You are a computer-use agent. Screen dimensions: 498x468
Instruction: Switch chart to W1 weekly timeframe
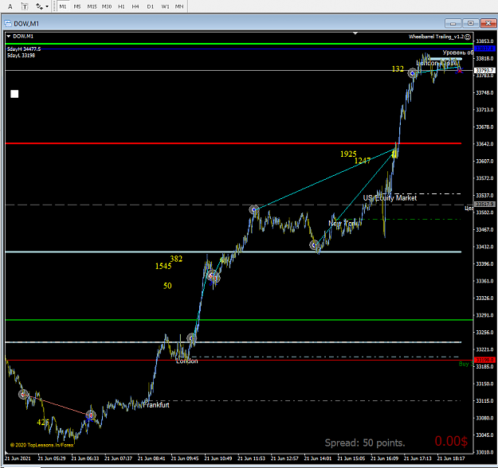click(165, 6)
